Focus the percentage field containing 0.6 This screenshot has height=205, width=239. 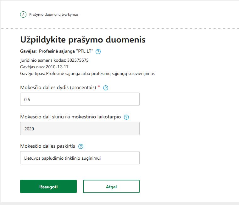pyautogui.click(x=80, y=99)
